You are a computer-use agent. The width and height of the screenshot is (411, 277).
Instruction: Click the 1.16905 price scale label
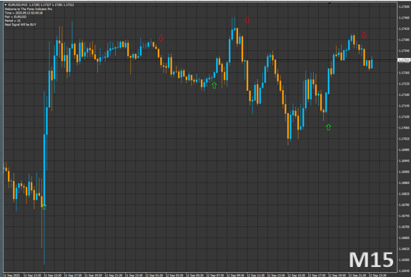point(404,172)
